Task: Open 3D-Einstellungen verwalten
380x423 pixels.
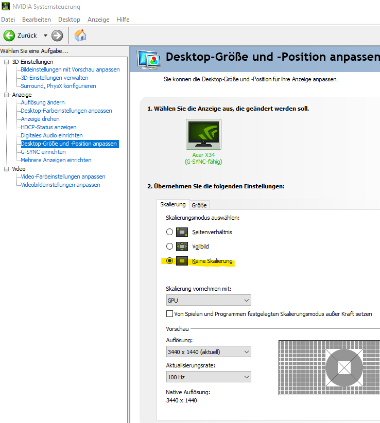Action: (55, 78)
